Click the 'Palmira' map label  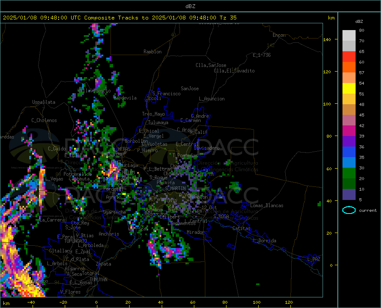click(x=166, y=182)
